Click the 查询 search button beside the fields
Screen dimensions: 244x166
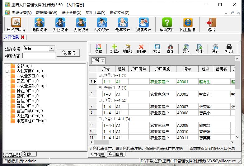tap(68, 53)
